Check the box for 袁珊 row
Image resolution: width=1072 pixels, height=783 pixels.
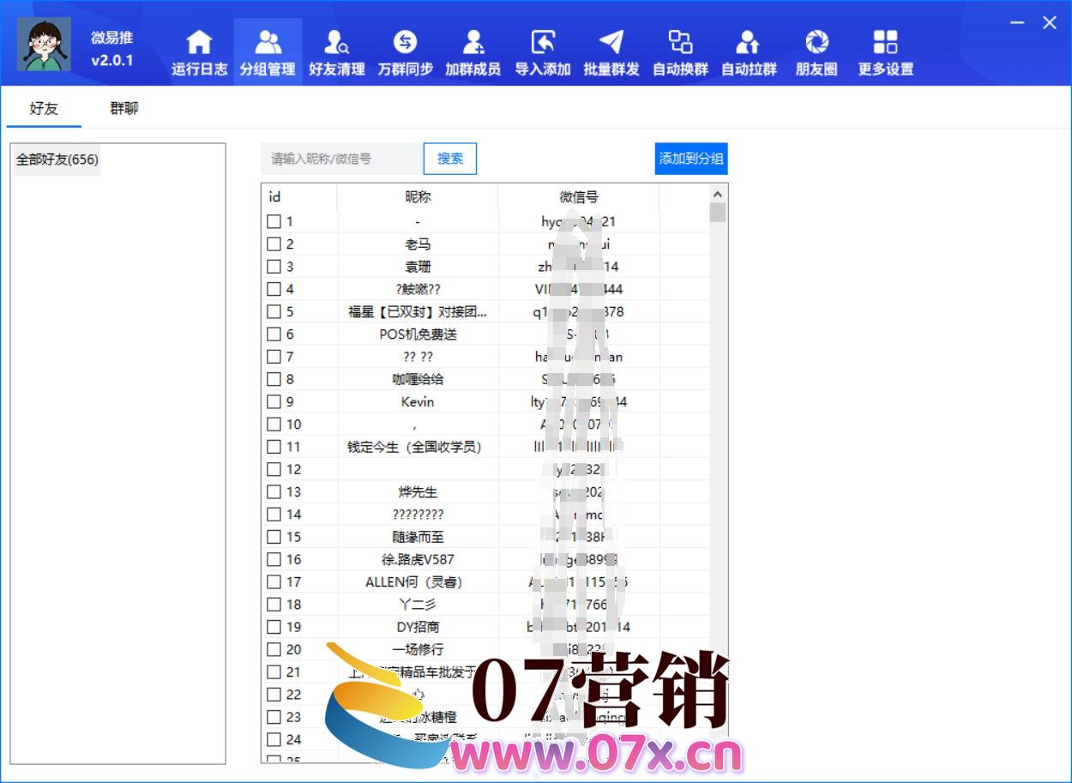pos(274,267)
